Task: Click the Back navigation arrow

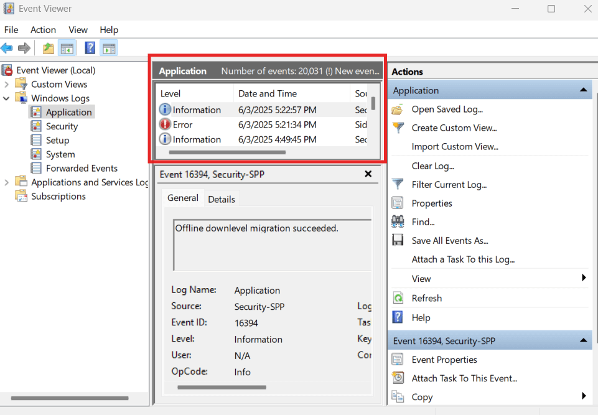Action: [8, 48]
